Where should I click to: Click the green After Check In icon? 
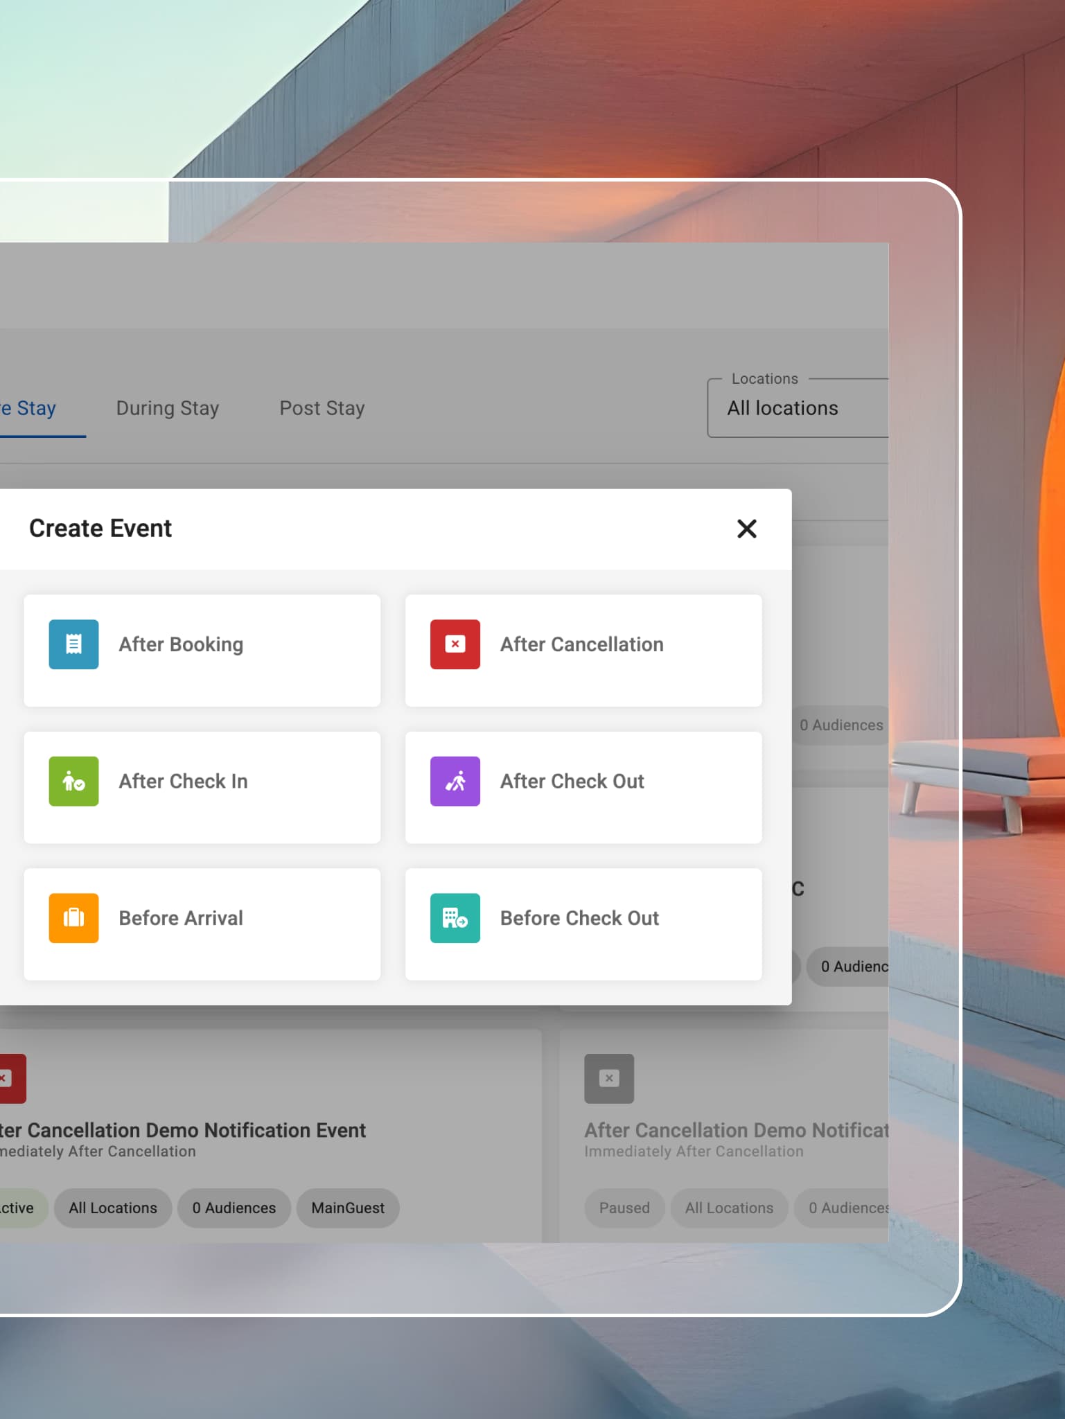coord(73,781)
